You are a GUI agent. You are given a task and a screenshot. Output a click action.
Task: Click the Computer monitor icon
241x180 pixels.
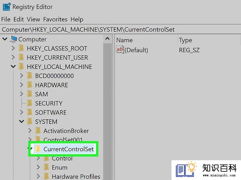point(13,39)
